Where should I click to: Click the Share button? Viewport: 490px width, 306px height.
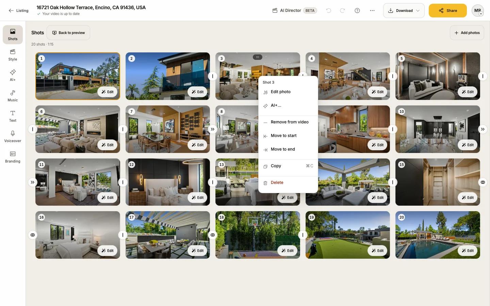coord(448,11)
